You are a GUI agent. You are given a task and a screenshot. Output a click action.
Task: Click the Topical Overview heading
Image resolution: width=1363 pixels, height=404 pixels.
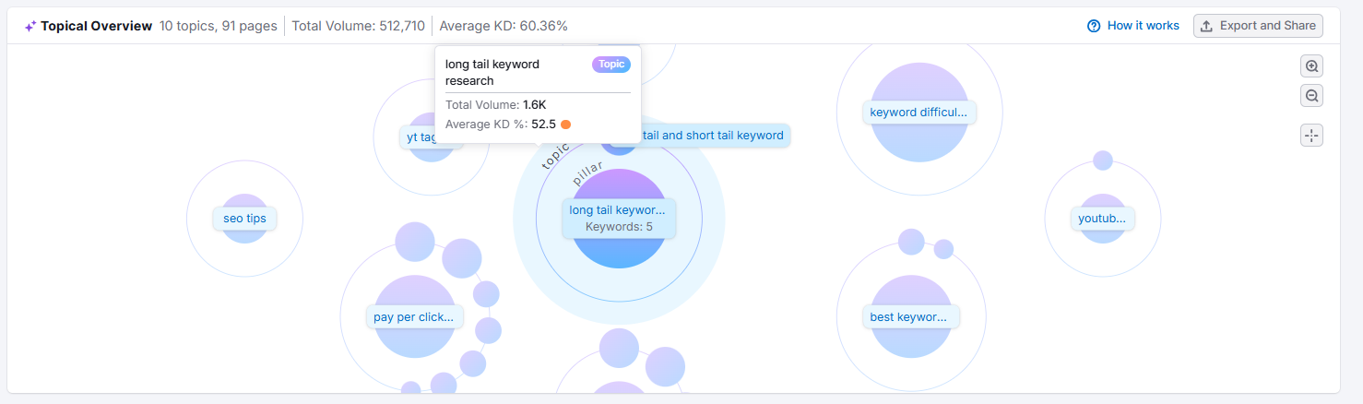96,26
